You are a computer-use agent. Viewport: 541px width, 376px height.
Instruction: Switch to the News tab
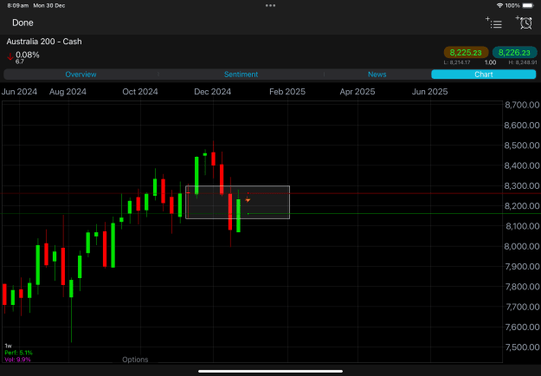tap(377, 75)
